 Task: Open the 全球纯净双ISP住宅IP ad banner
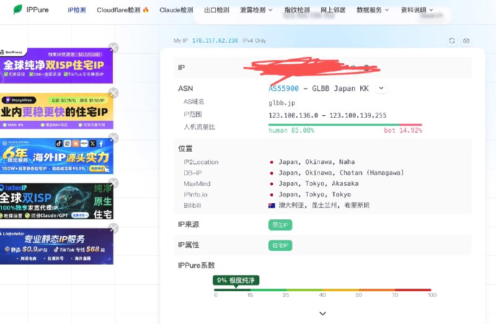coord(56,66)
